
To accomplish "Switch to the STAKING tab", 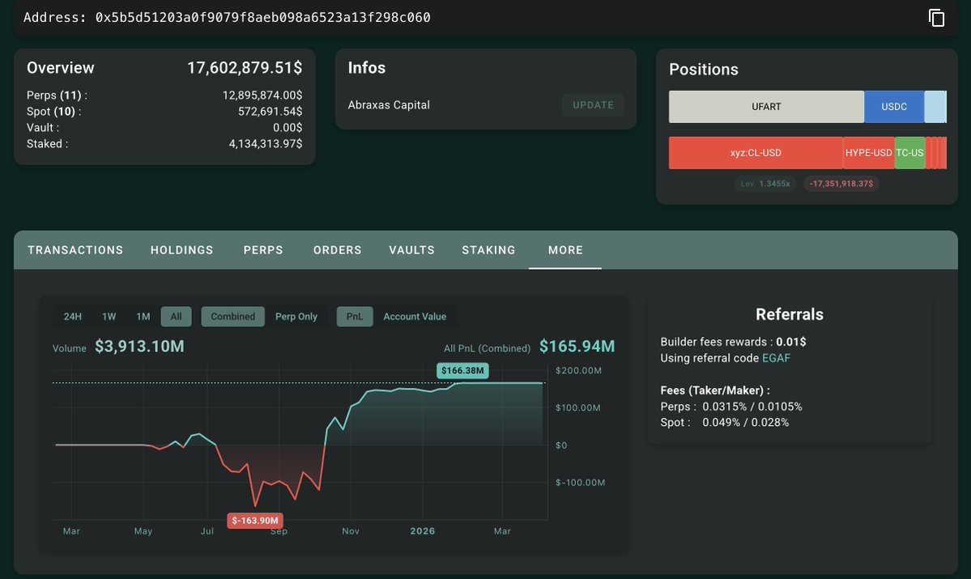I will coord(488,249).
